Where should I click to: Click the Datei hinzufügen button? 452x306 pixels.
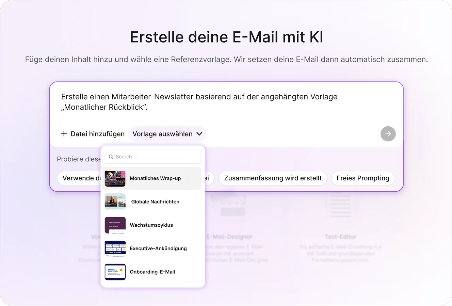click(x=93, y=134)
